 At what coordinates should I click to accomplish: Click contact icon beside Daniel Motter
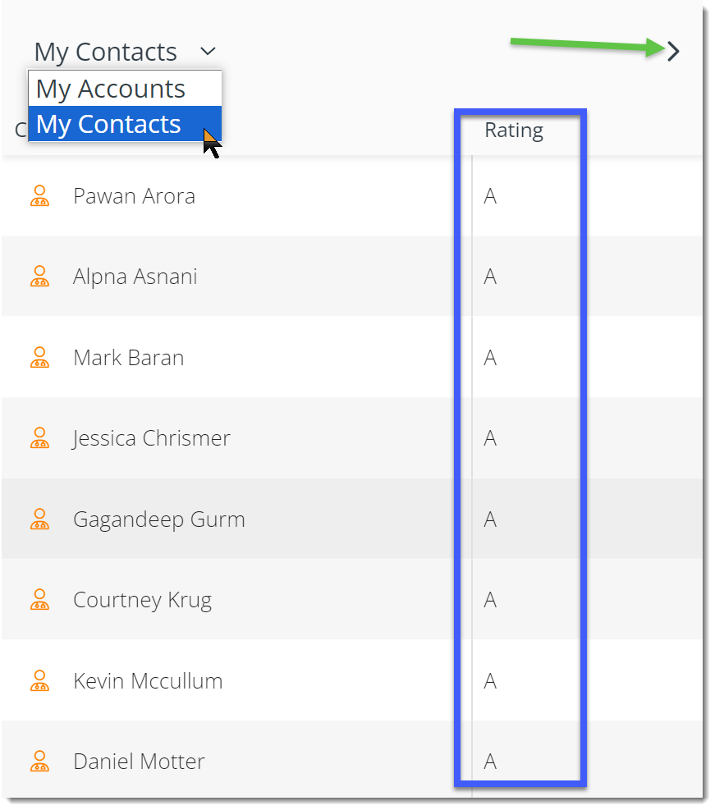(x=39, y=762)
